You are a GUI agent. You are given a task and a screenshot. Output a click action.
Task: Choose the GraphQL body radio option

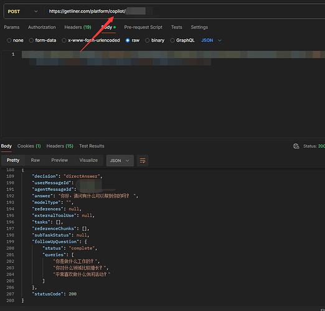click(x=172, y=40)
